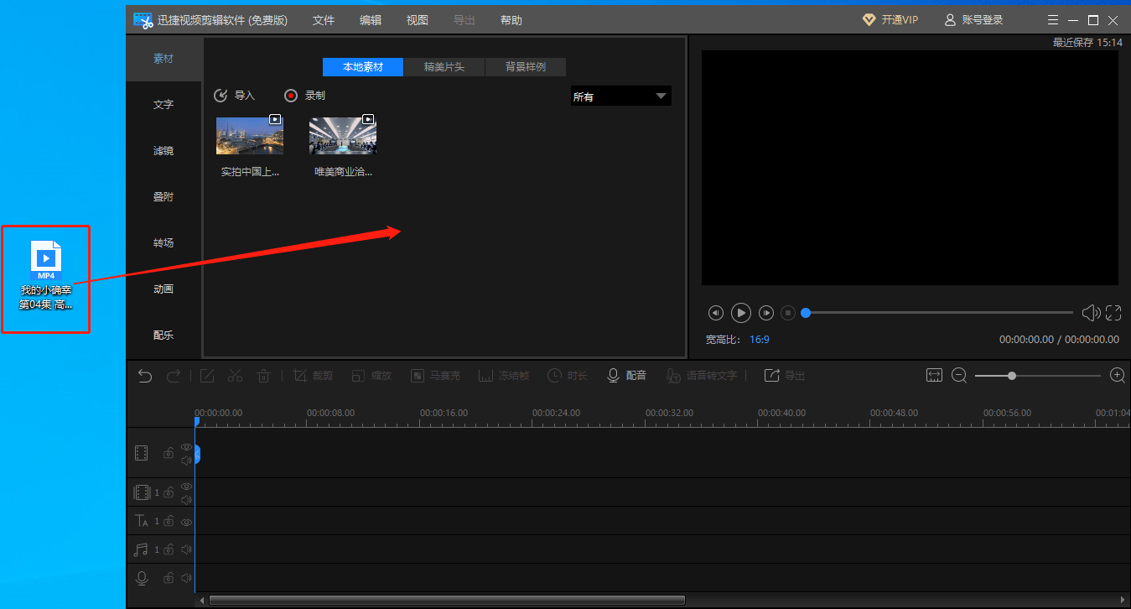Open the 文件 menu
Screen dimensions: 1131x609
[324, 20]
